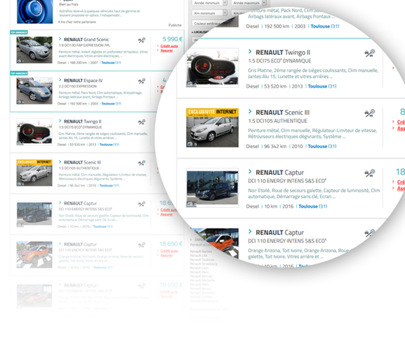Screen dimensions: 405x364
Task: Click compare icon on Renault Grand Scenic listing
Action: [x=141, y=40]
